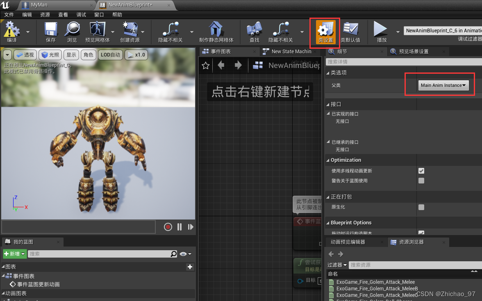Pause the preview animation

coord(180,227)
